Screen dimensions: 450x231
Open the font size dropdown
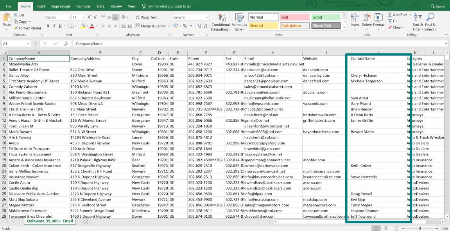pyautogui.click(x=84, y=18)
